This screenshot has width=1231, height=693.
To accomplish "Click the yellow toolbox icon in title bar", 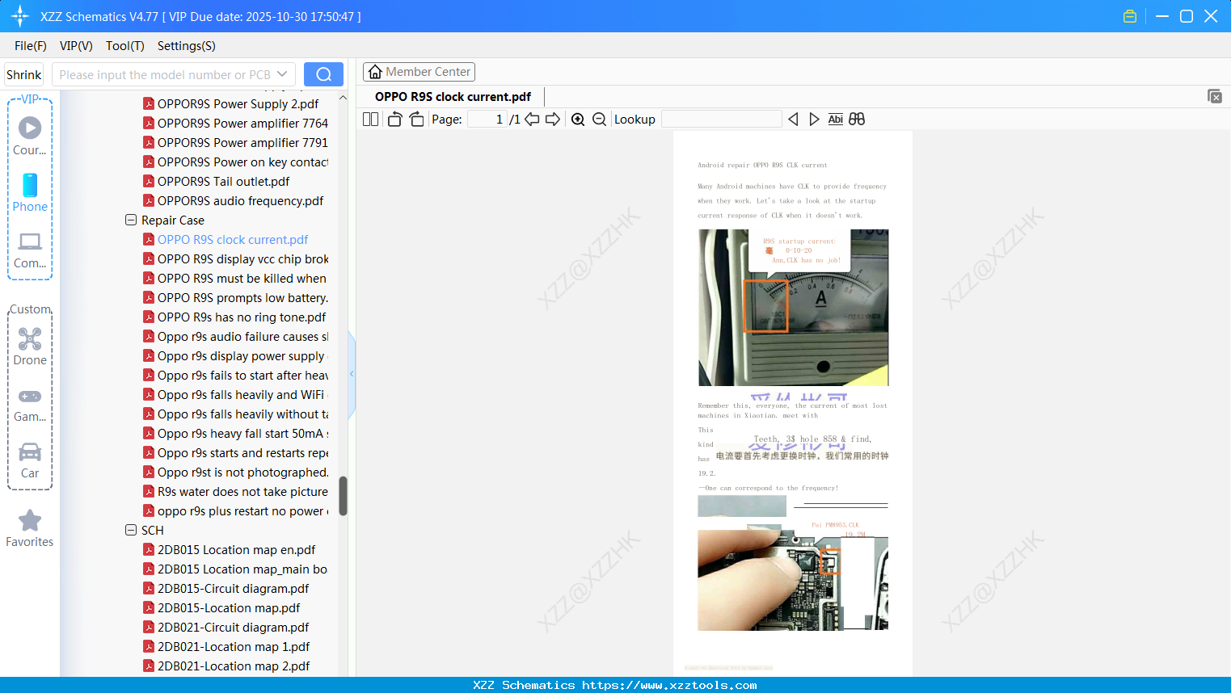I will click(x=1130, y=16).
